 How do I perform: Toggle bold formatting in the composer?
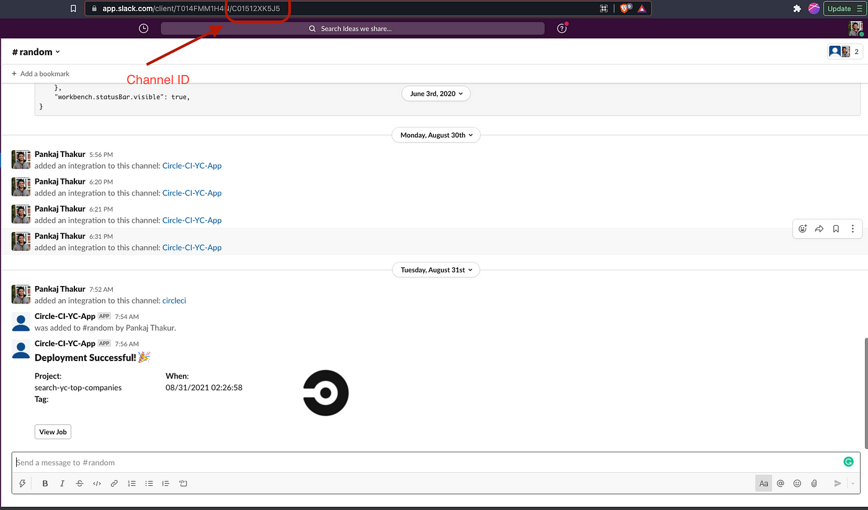click(x=45, y=483)
